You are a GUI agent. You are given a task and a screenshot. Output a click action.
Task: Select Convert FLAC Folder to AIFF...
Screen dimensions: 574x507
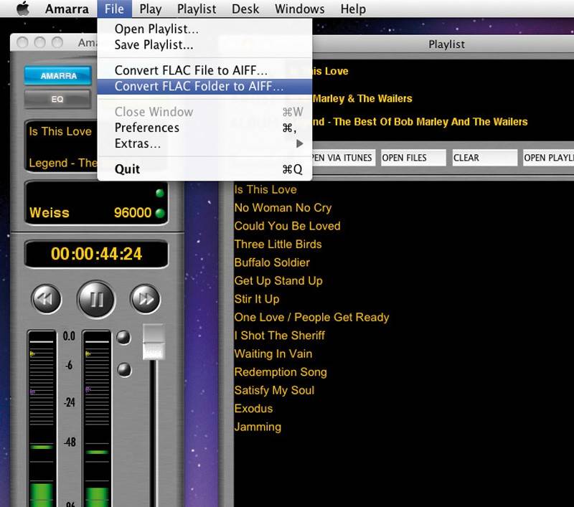pos(204,86)
